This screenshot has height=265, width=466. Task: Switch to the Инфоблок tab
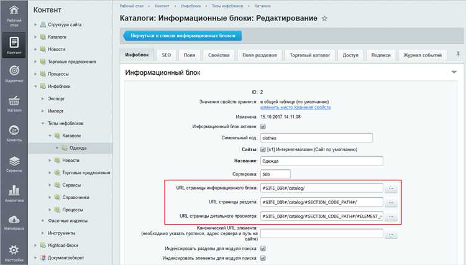click(x=137, y=55)
